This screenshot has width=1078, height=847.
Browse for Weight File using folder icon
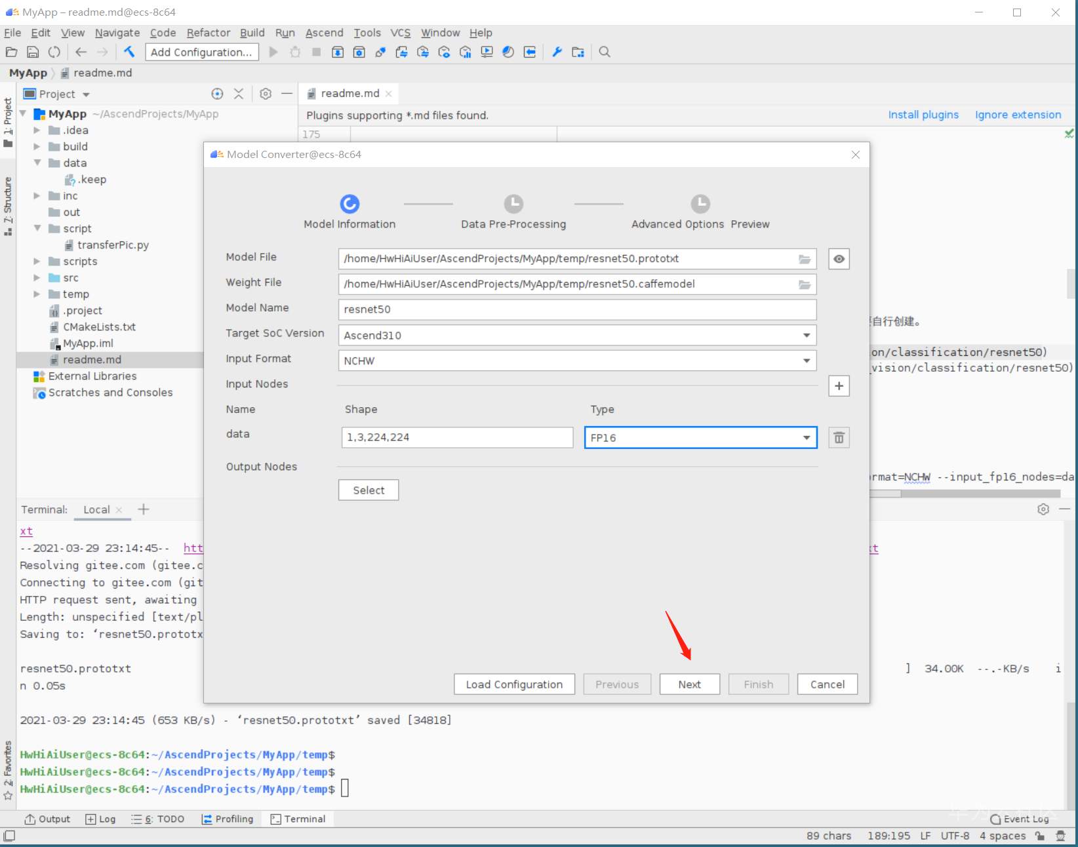click(x=804, y=285)
